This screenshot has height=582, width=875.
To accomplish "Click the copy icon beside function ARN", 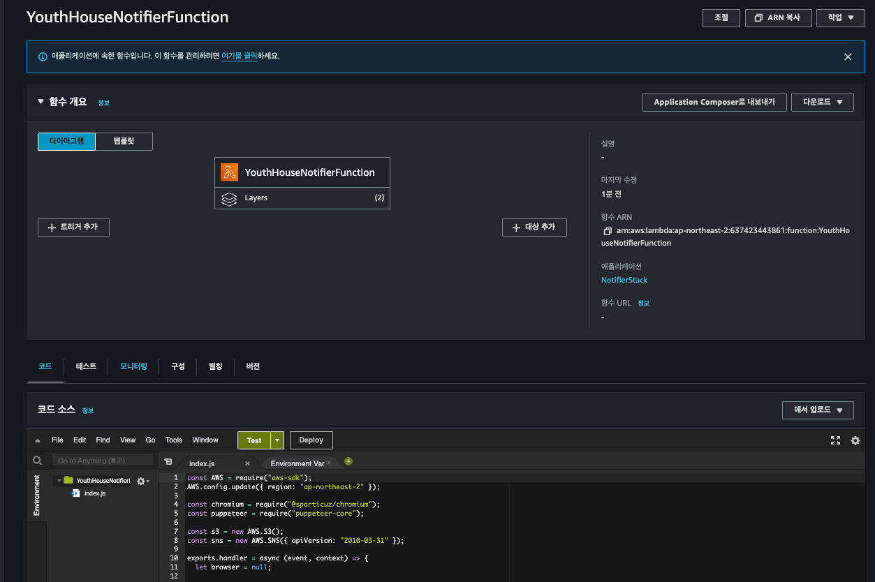I will point(607,231).
